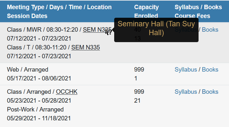Viewport: 229px width, 127px height.
Task: Open Syllabus link for the OCCHK section
Action: (x=186, y=92)
